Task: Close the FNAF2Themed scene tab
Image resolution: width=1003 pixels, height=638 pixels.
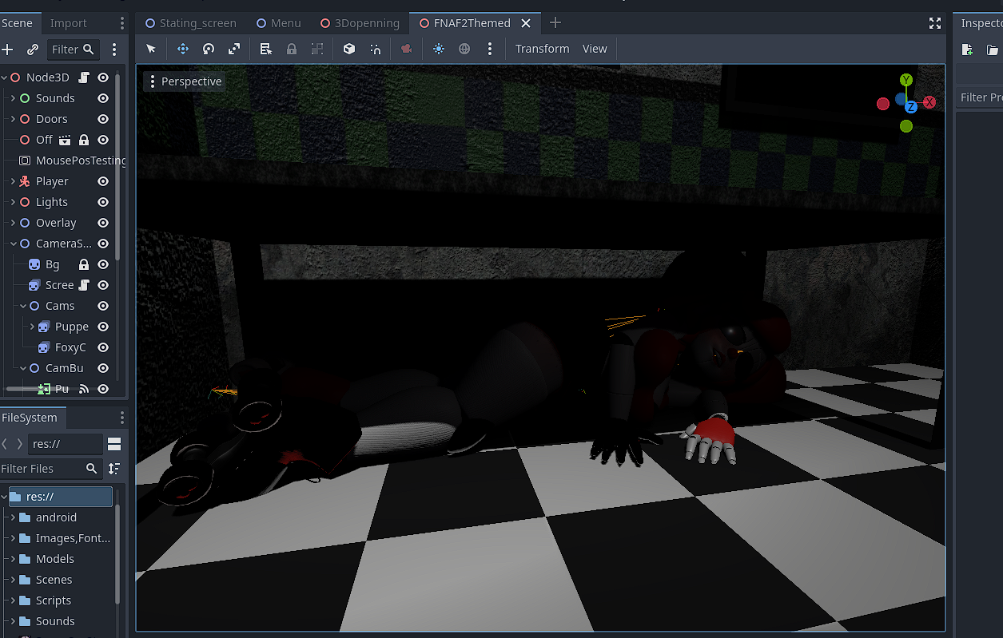Action: 526,23
